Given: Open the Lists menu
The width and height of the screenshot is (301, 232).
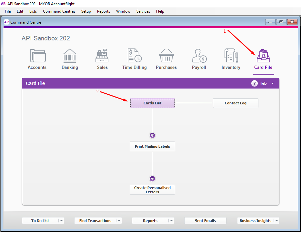Looking at the screenshot, I should pyautogui.click(x=33, y=11).
